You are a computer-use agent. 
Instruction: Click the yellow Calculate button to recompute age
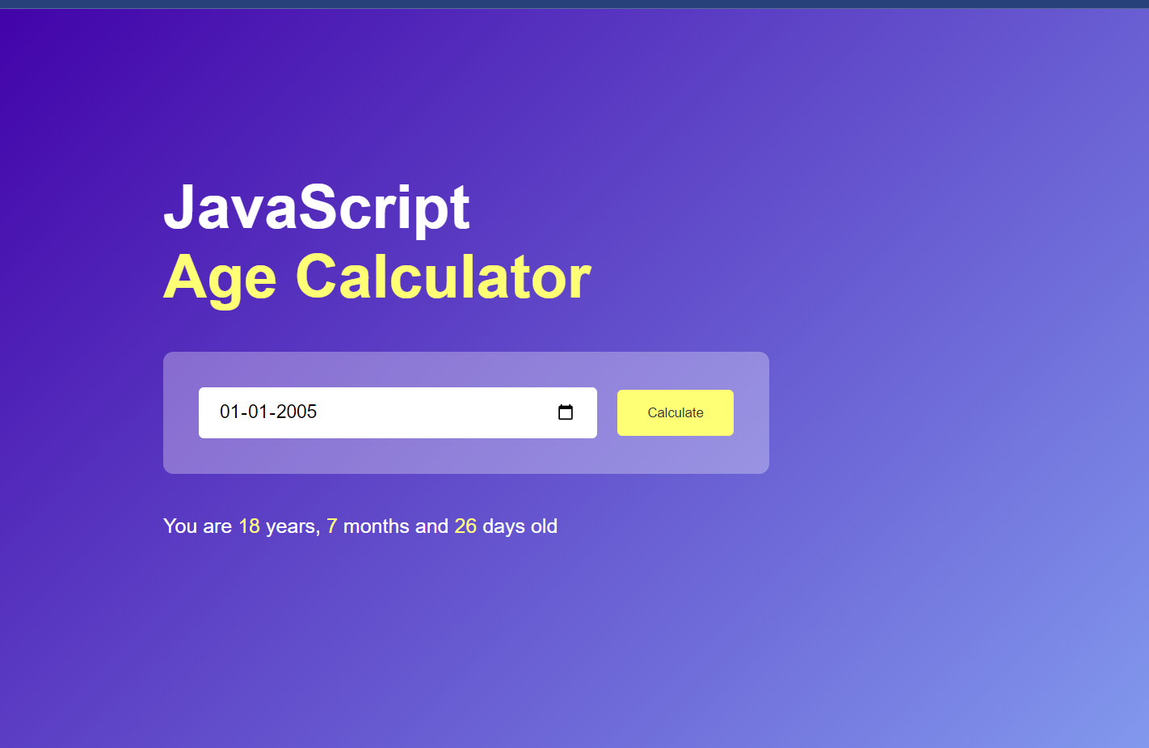(675, 412)
